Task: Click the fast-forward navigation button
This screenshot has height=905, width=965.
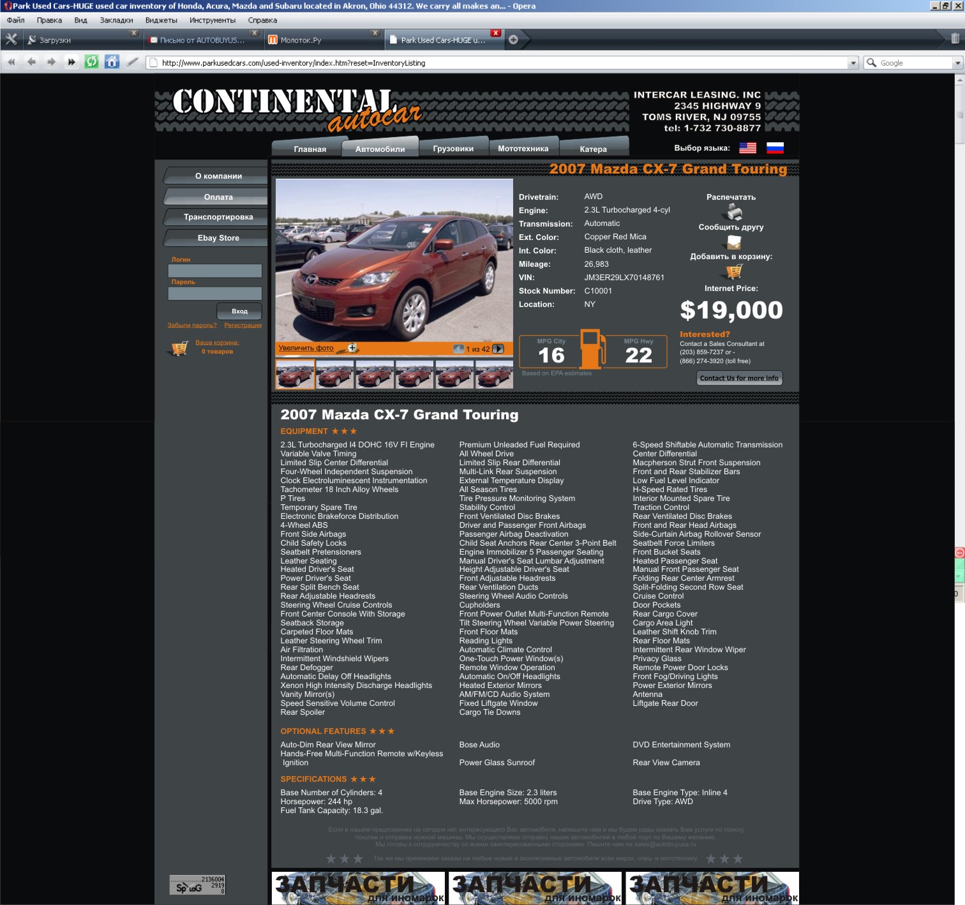Action: (71, 62)
